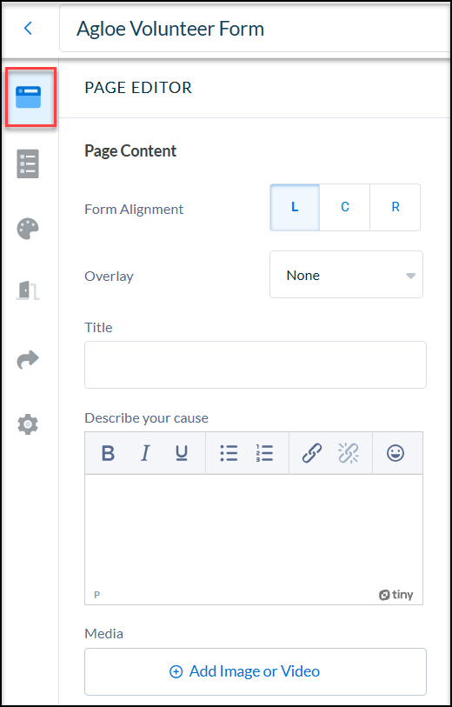Open the form fields list icon
452x707 pixels.
pos(28,163)
